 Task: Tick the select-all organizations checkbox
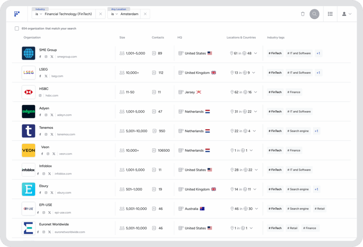coord(17,29)
